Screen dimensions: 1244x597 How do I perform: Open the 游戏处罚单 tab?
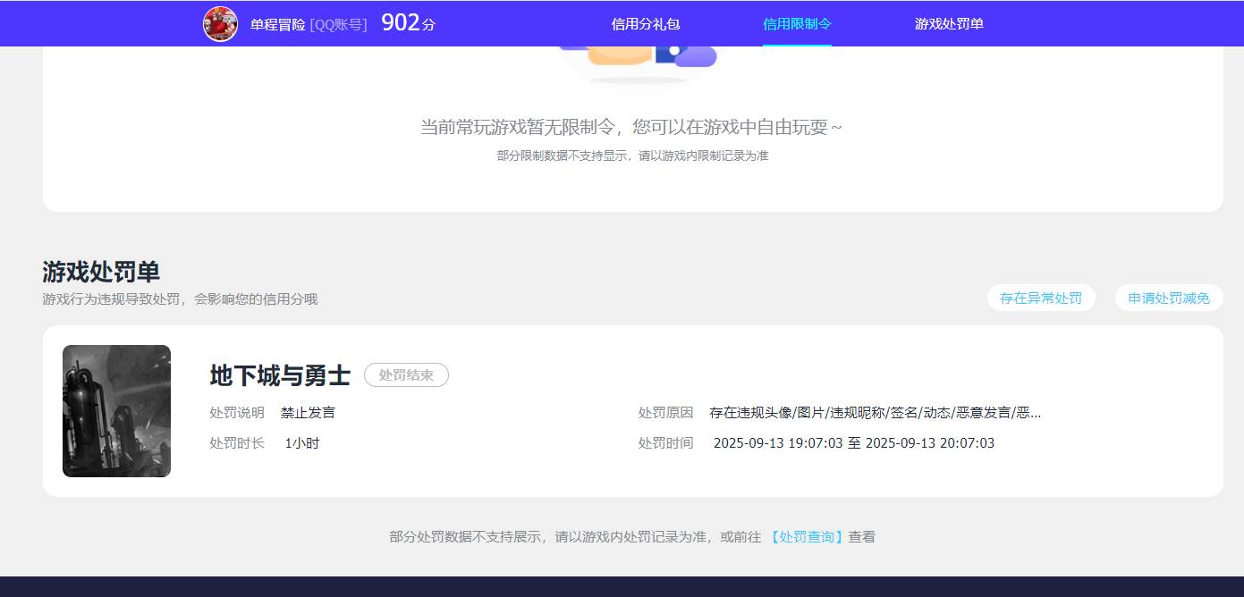point(948,24)
